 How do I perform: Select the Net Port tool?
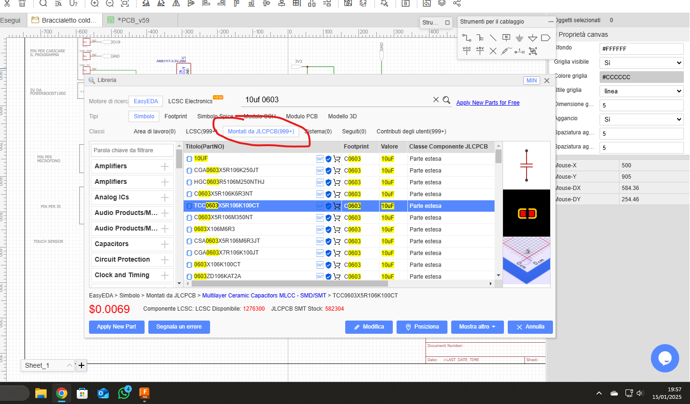pyautogui.click(x=546, y=38)
